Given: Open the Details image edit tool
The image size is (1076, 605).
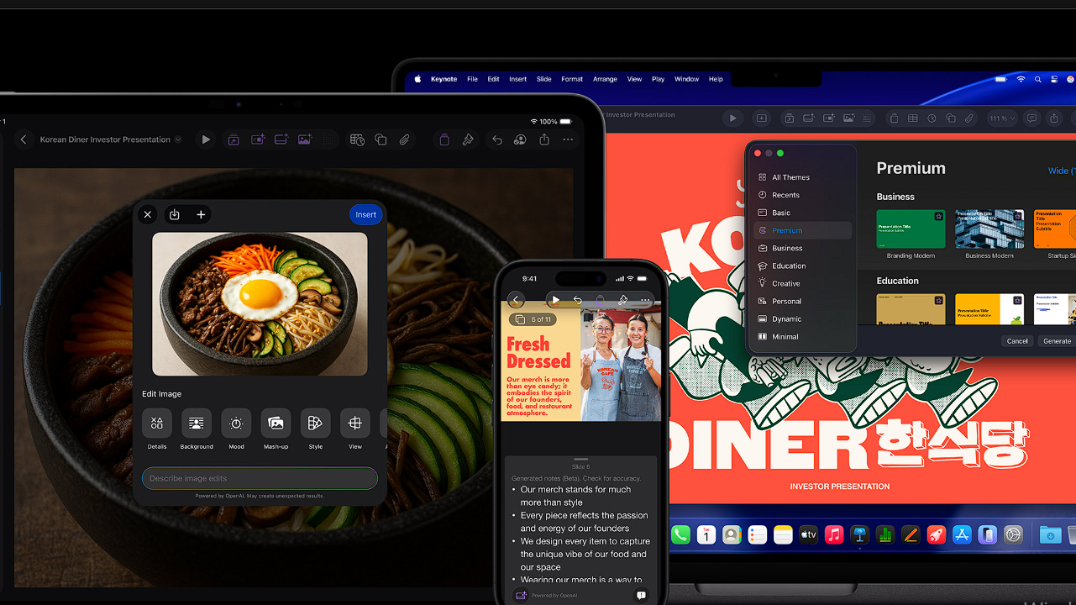Looking at the screenshot, I should click(x=157, y=423).
